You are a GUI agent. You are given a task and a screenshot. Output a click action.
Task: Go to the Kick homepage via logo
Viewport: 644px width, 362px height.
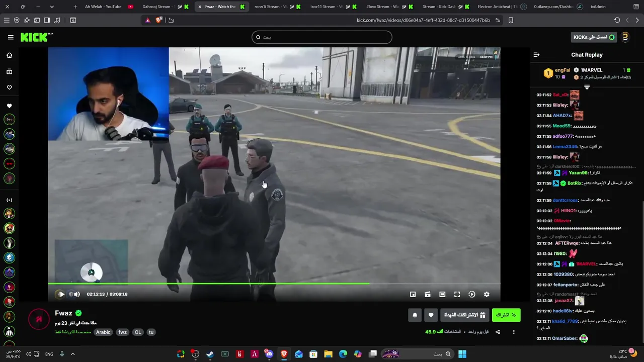click(x=36, y=37)
